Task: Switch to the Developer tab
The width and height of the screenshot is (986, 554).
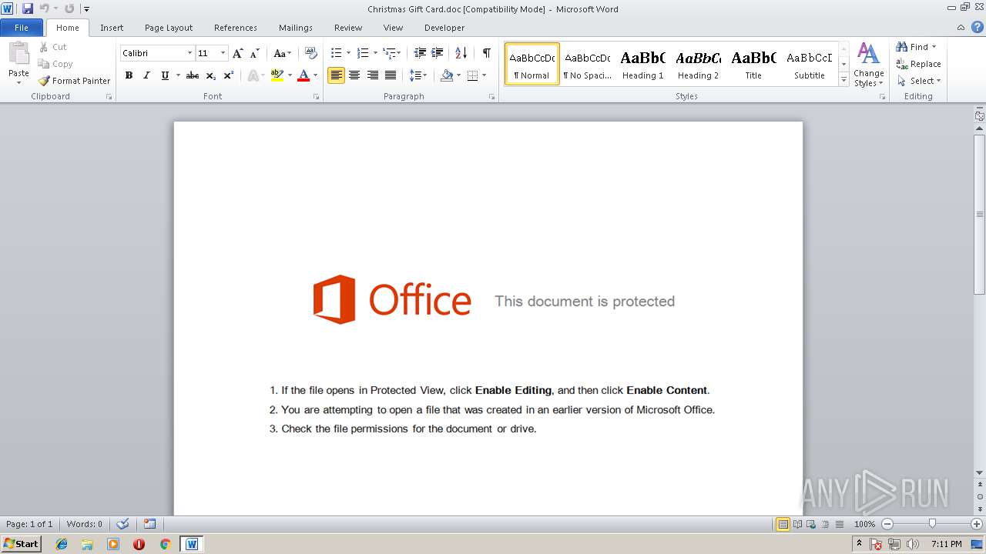Action: 444,28
